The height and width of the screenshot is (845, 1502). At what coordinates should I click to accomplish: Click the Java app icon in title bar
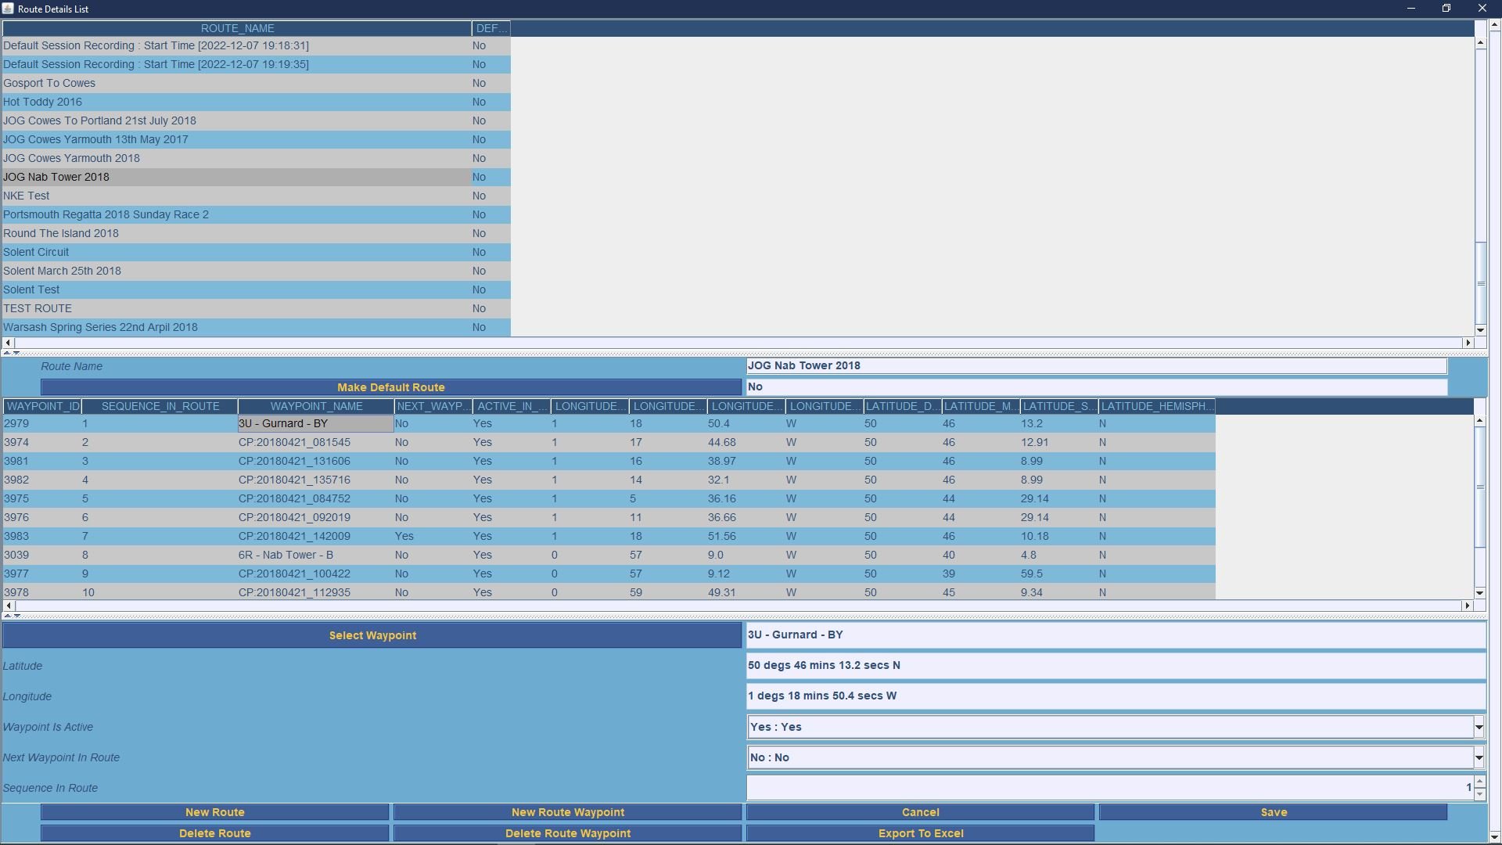8,9
